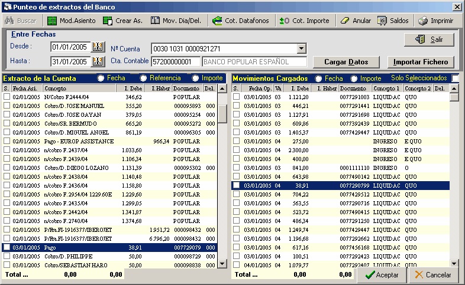Viewport: 465px width, 285px height.
Task: Open Mod.Asiento from the toolbar
Action: (77, 21)
